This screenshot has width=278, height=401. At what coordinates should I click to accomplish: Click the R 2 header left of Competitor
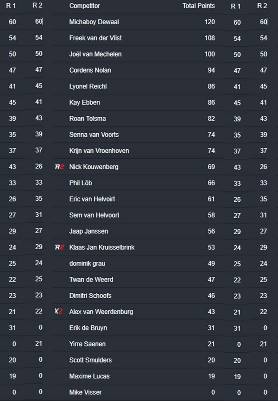click(x=37, y=6)
